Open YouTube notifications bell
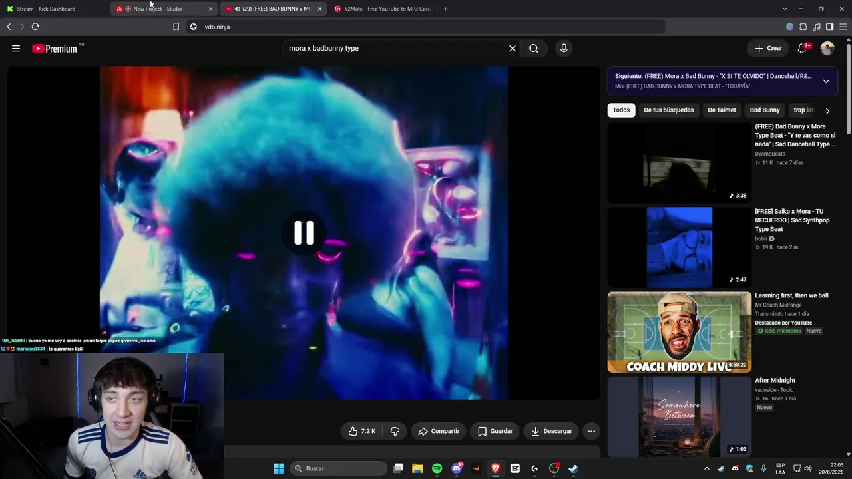The height and width of the screenshot is (479, 852). click(x=803, y=48)
